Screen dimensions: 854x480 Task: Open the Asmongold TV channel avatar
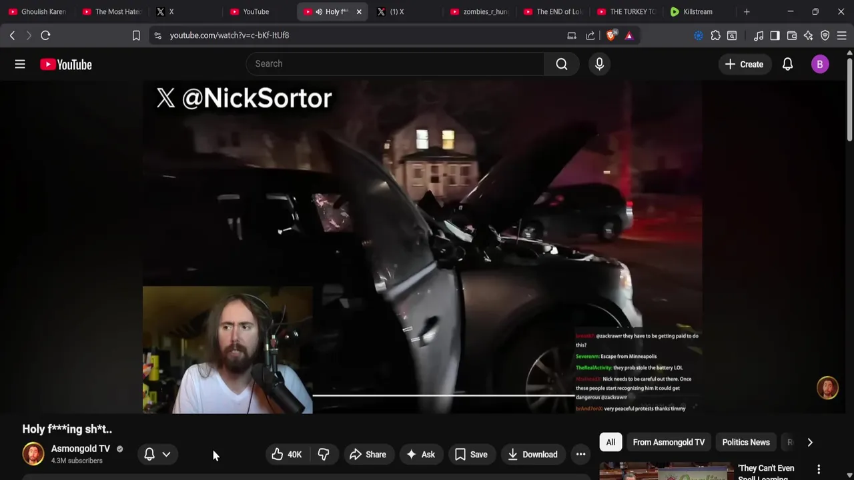tap(33, 454)
